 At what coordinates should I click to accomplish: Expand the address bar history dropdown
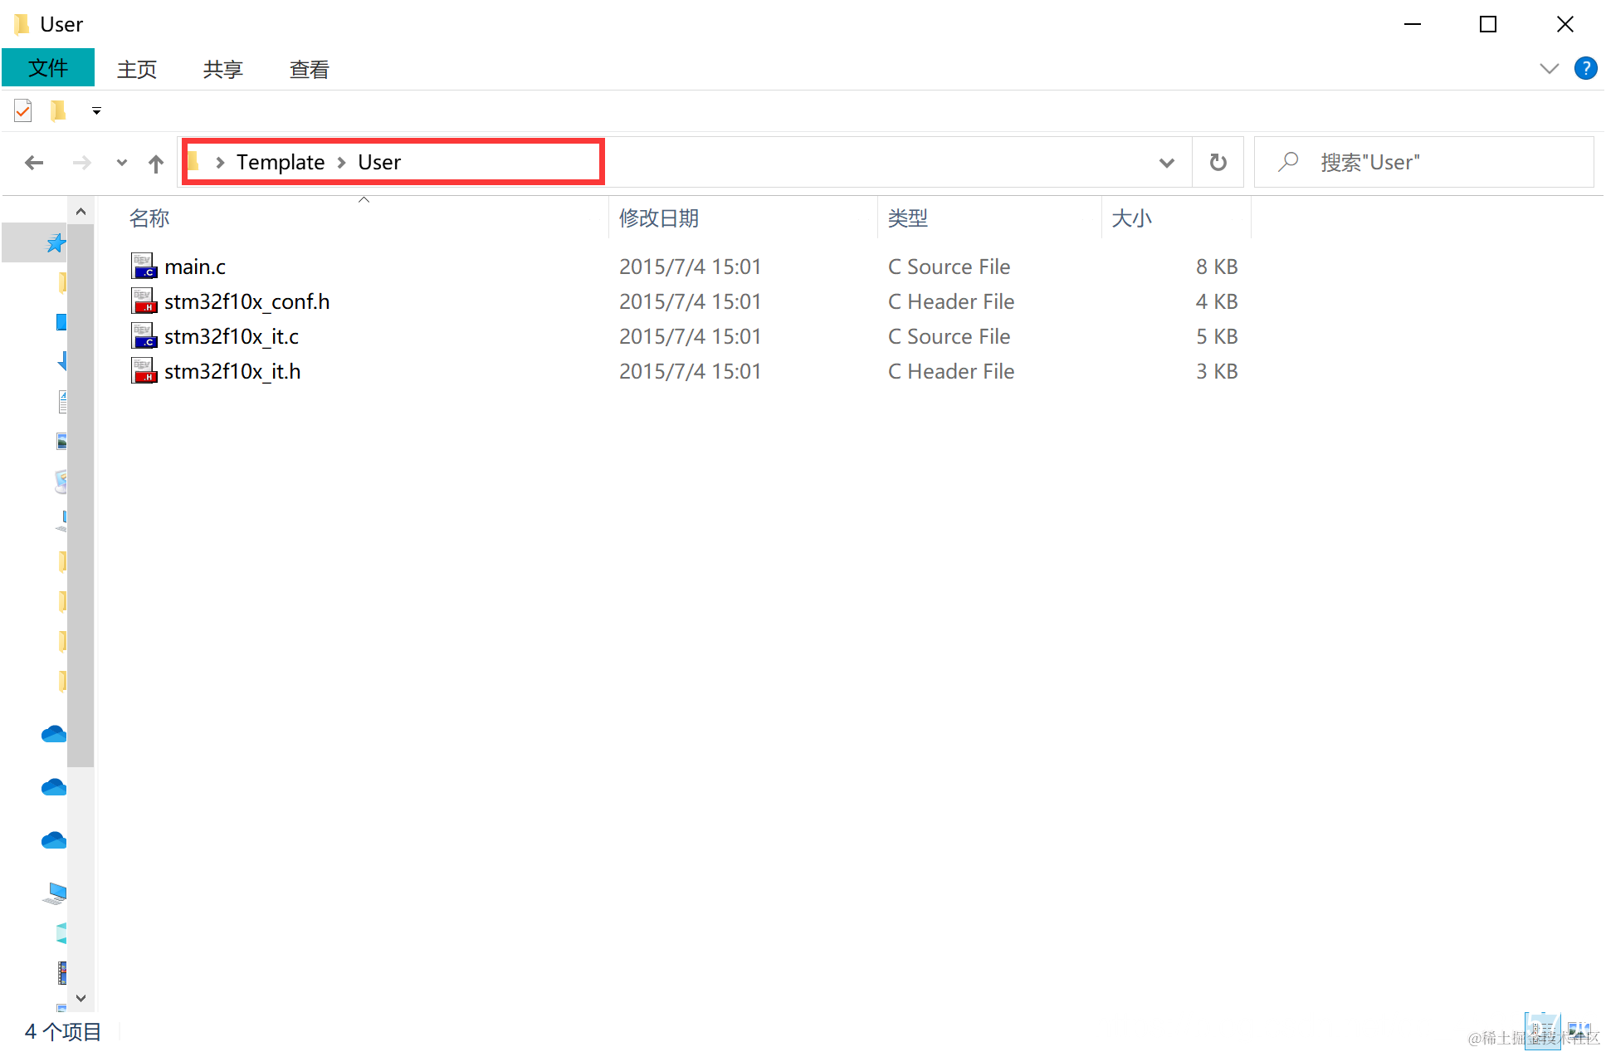(x=1166, y=163)
